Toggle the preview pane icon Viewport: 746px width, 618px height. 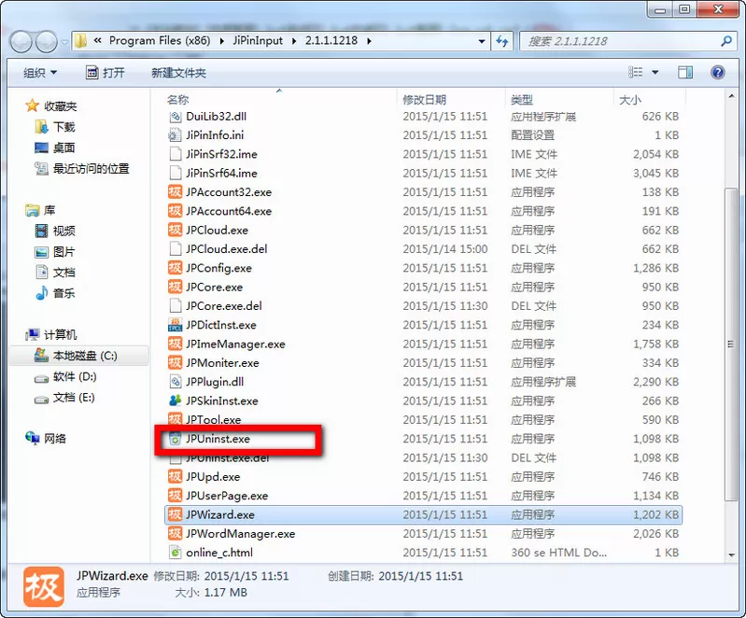tap(685, 72)
